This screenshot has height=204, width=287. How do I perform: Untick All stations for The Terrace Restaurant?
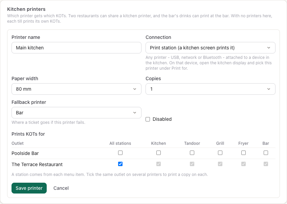tap(120, 164)
